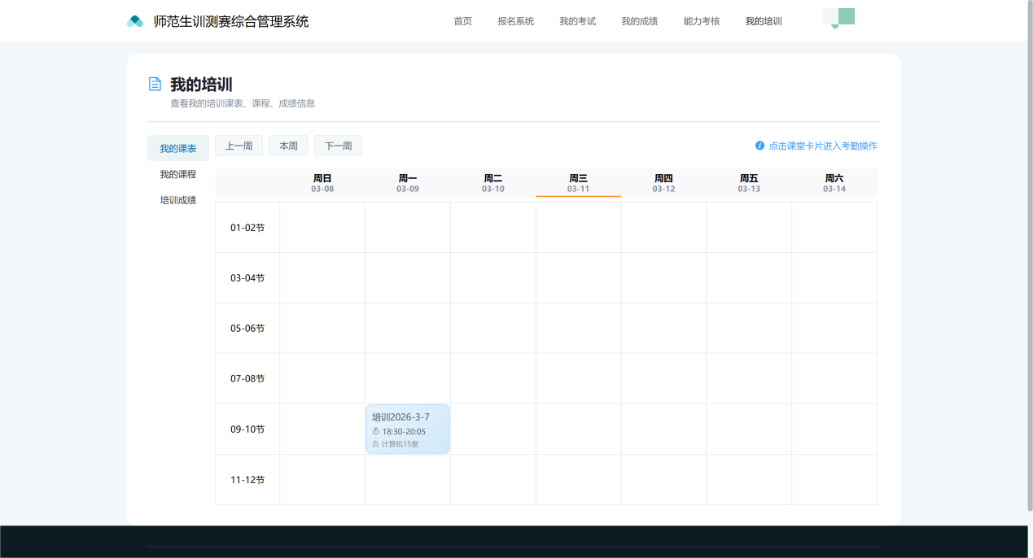The image size is (1033, 558).
Task: Click the 周一 03-09 column header
Action: pos(408,183)
